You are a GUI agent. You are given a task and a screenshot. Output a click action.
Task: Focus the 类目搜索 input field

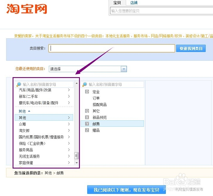112,48
